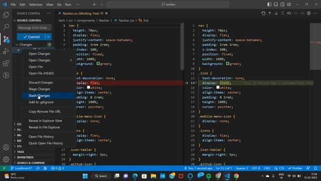Close the Navbar.css working tree tab
This screenshot has height=181, width=321.
pos(106,14)
